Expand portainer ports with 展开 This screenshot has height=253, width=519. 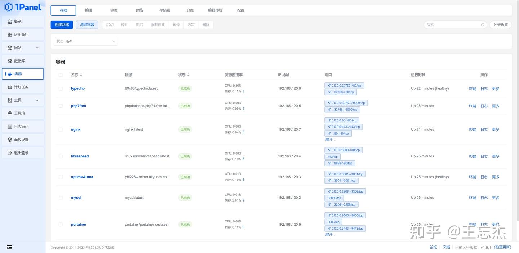coord(330,234)
